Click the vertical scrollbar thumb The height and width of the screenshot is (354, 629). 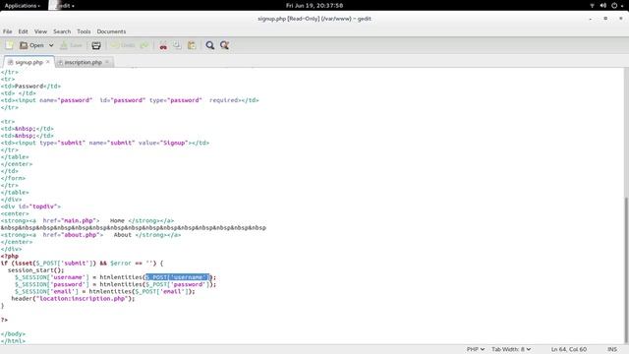[626, 269]
